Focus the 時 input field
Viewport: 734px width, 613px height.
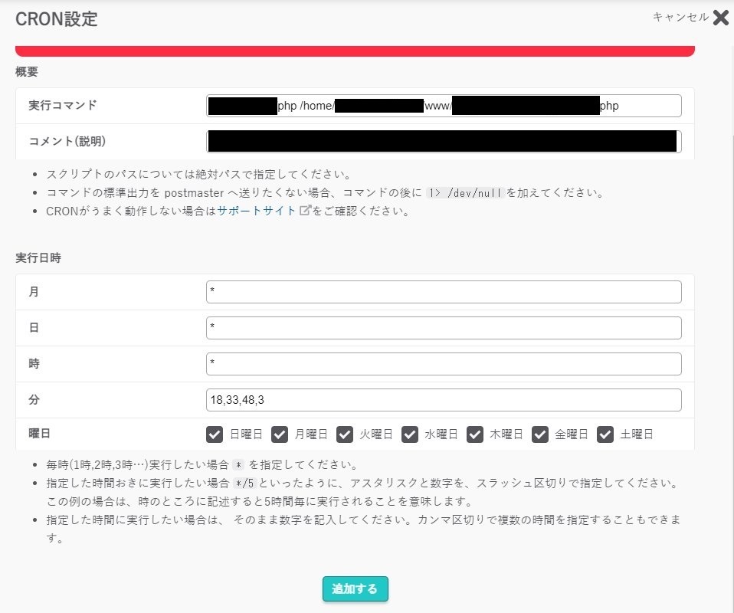point(444,364)
